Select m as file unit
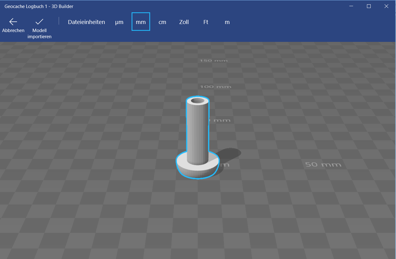 (227, 22)
